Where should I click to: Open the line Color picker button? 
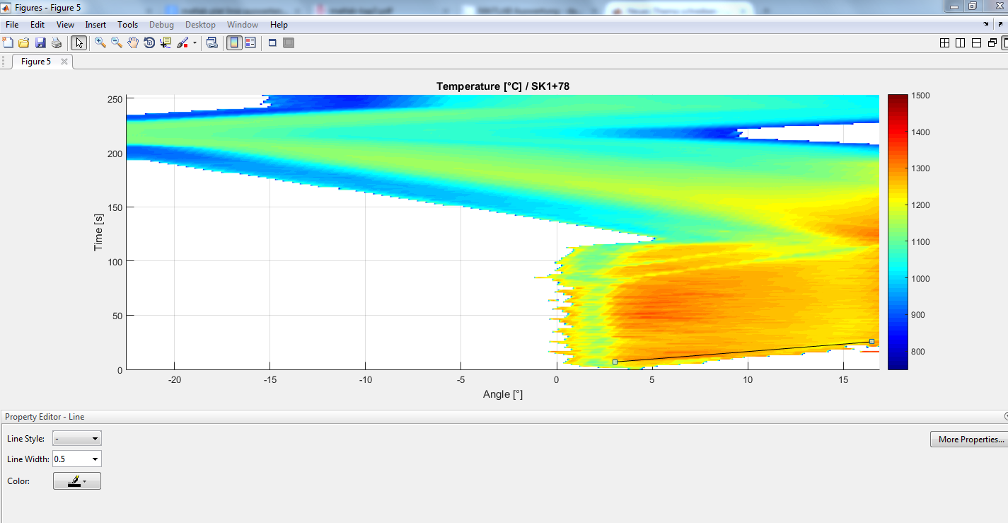(76, 481)
